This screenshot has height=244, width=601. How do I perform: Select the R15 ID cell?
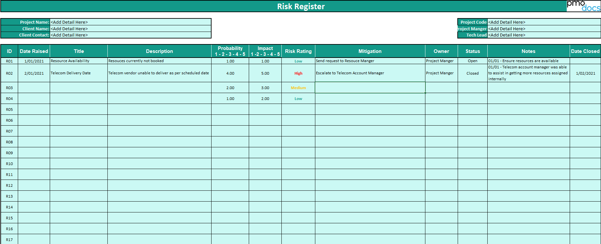click(x=9, y=218)
